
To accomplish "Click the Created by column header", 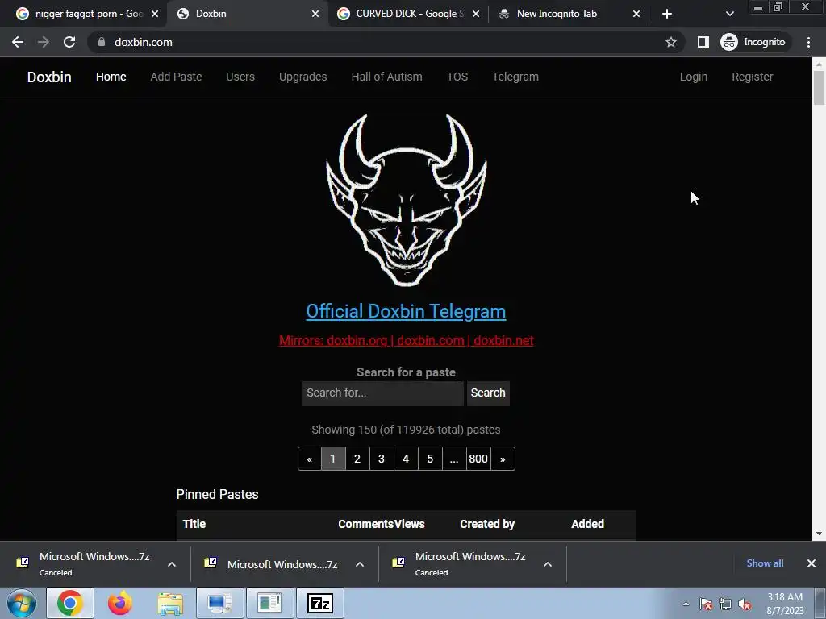I will (x=487, y=524).
